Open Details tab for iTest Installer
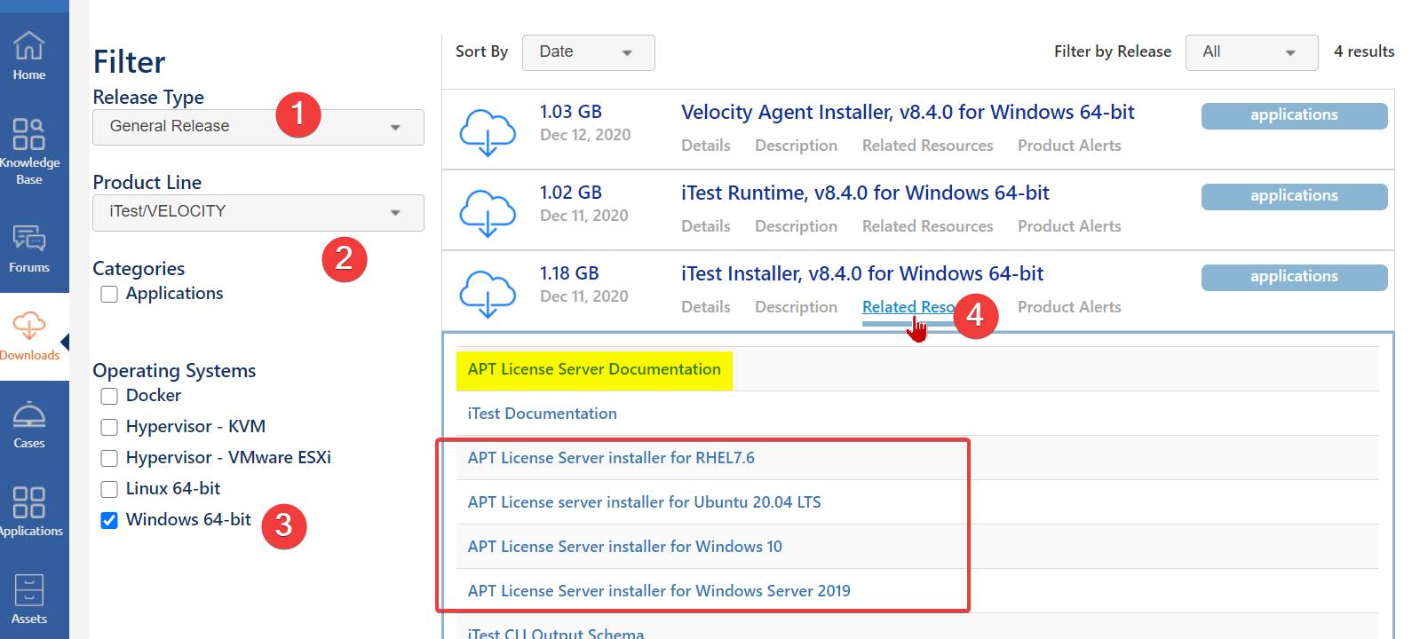The image size is (1420, 639). click(706, 307)
